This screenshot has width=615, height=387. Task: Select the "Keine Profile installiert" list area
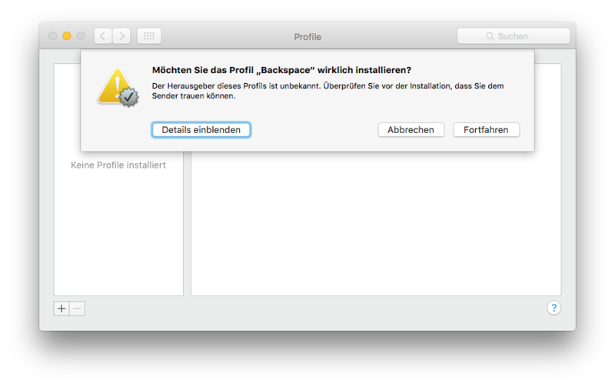[118, 165]
